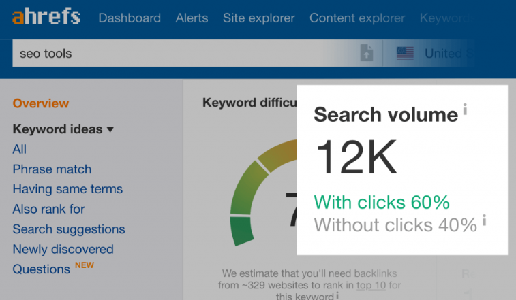Open the Keywords explorer menu item

tap(446, 18)
